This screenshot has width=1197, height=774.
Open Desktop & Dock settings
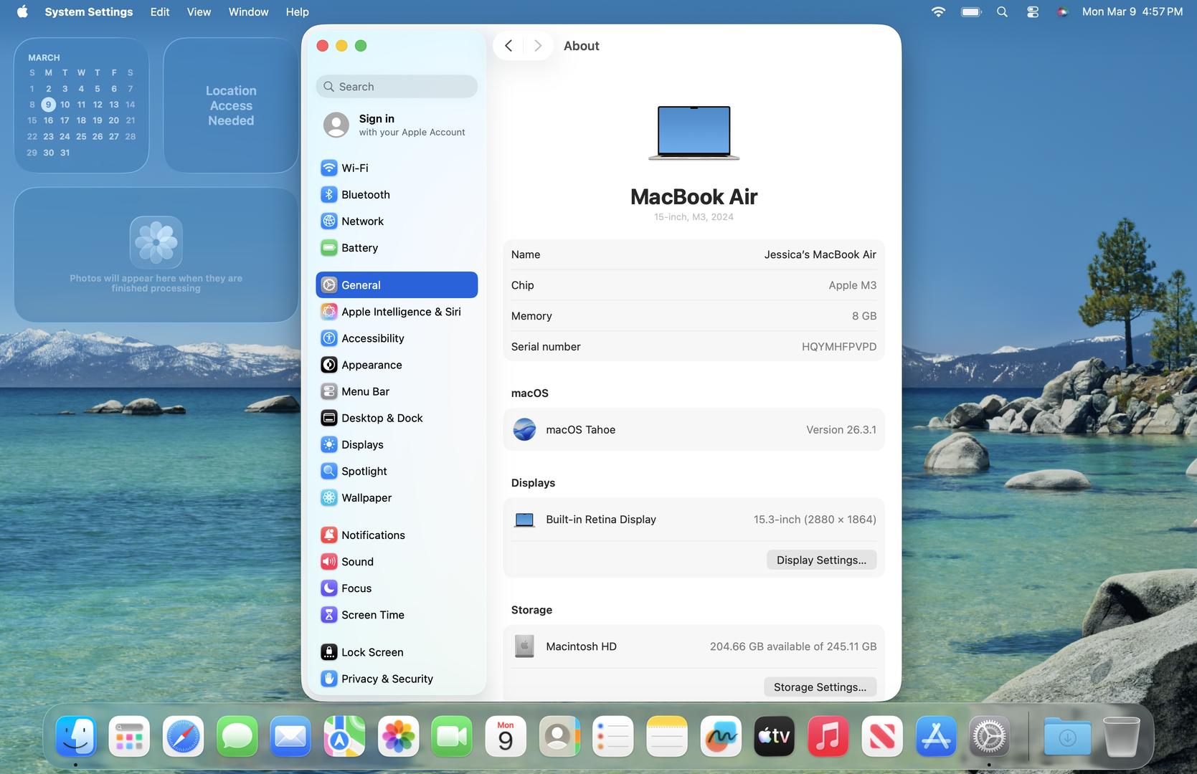(382, 418)
